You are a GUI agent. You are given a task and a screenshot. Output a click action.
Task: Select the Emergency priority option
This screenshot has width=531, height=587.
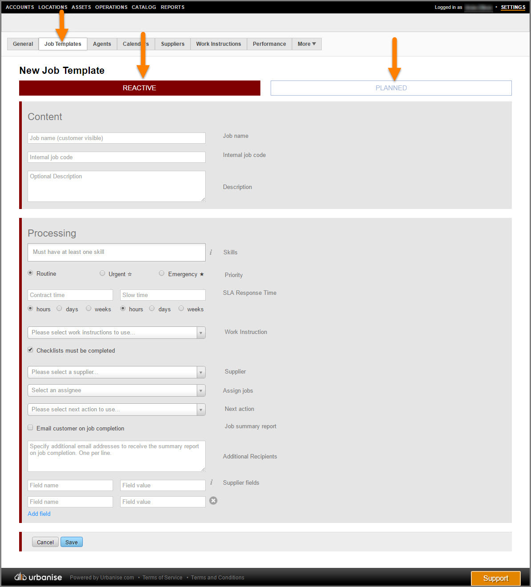[x=162, y=273]
